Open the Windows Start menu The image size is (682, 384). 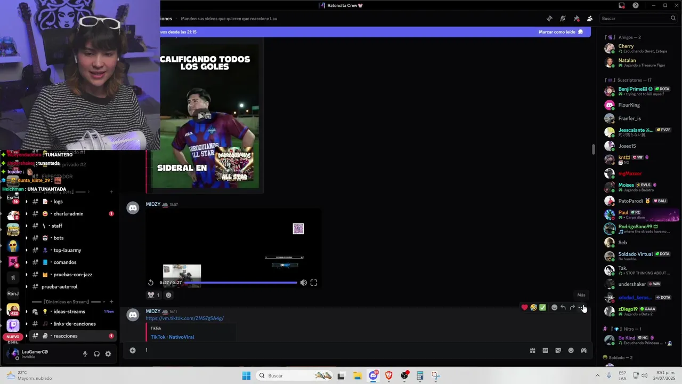(246, 375)
